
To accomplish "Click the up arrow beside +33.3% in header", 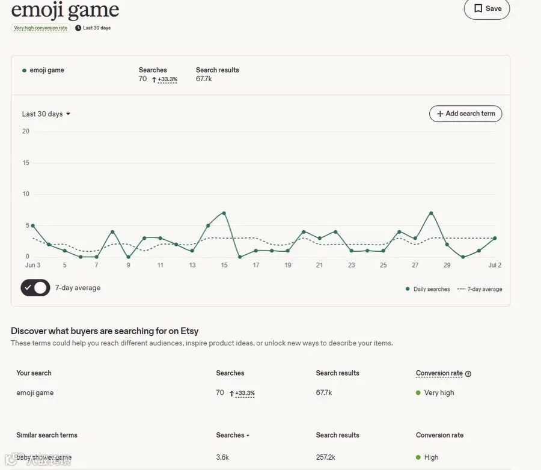I will click(154, 80).
